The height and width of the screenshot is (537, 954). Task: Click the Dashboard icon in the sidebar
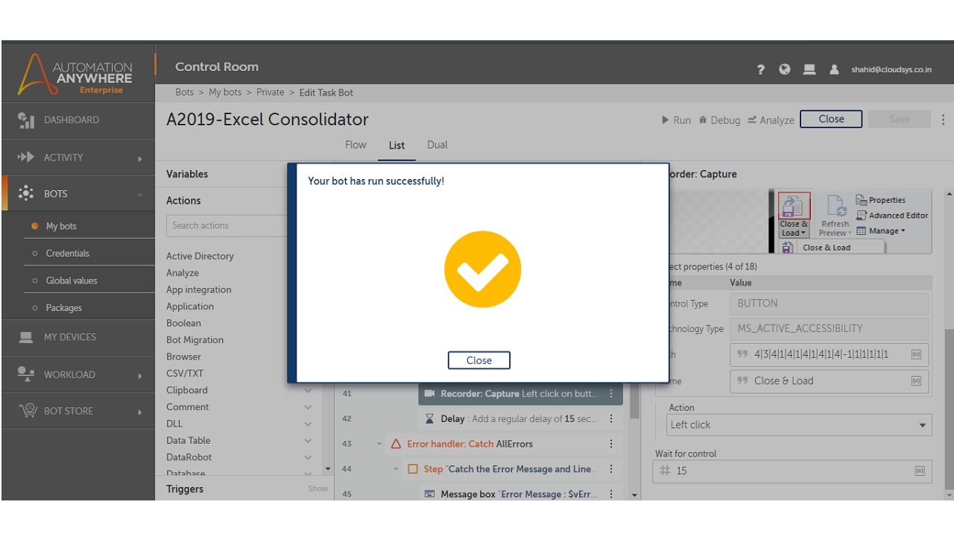(26, 120)
